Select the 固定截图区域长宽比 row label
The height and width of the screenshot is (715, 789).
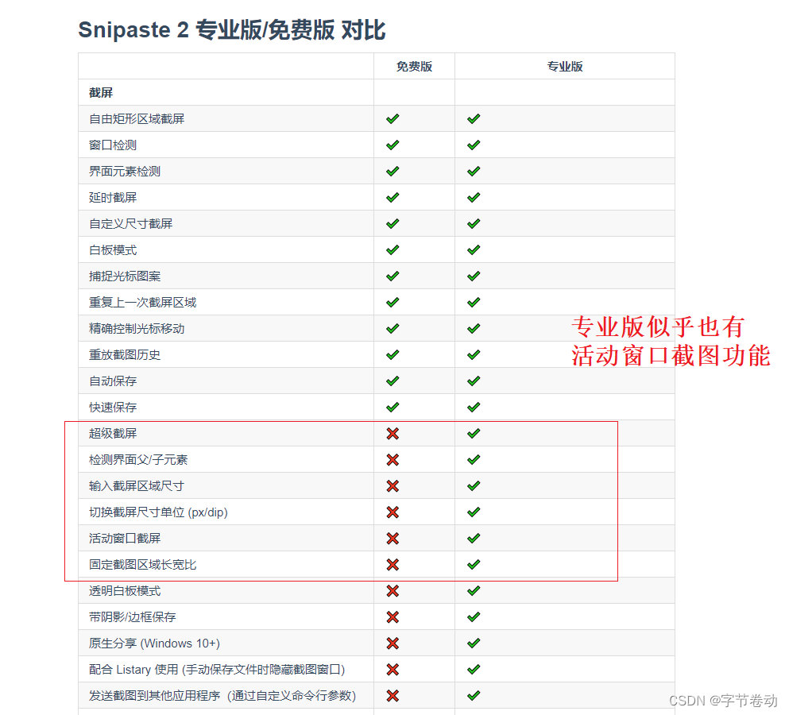coord(142,565)
